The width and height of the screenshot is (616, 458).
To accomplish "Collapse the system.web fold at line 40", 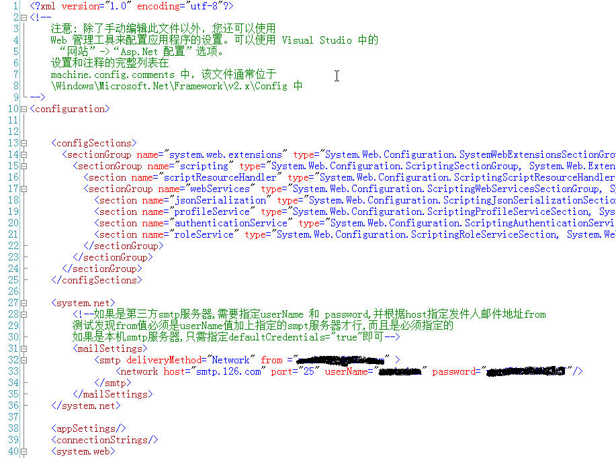I will [x=24, y=452].
